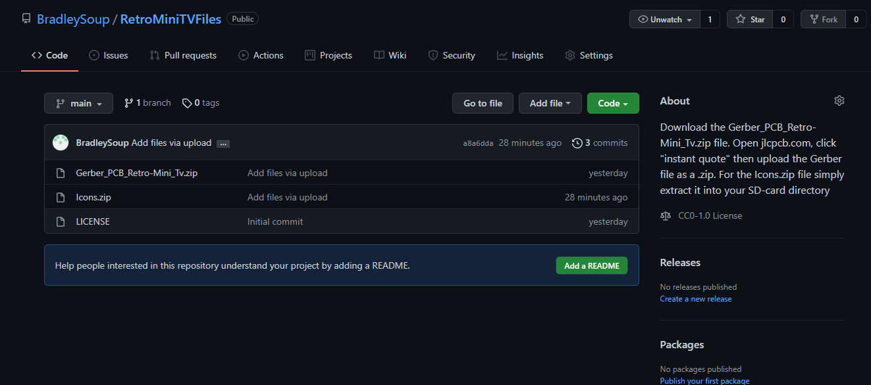Click the Public visibility badge
Image resolution: width=871 pixels, height=385 pixels.
coord(243,19)
